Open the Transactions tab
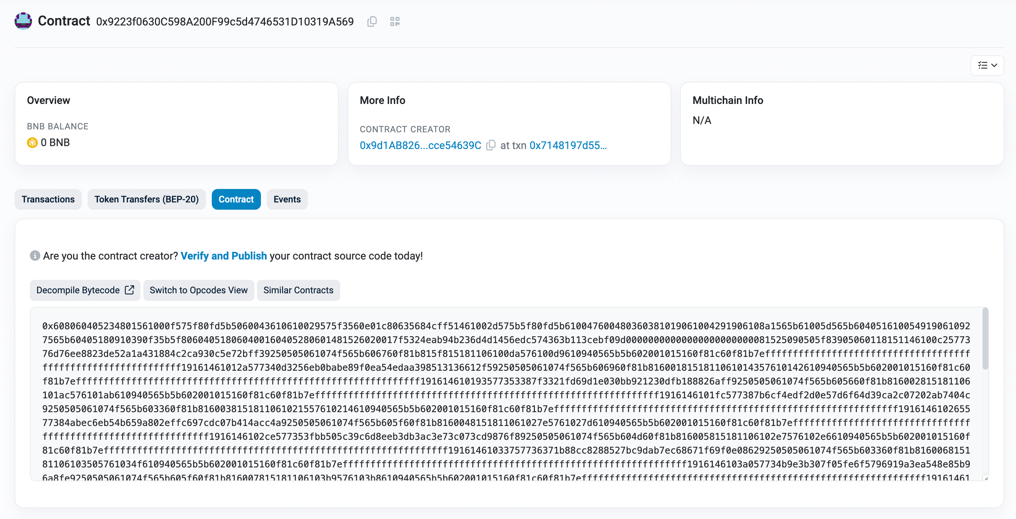This screenshot has height=519, width=1016. (x=48, y=199)
